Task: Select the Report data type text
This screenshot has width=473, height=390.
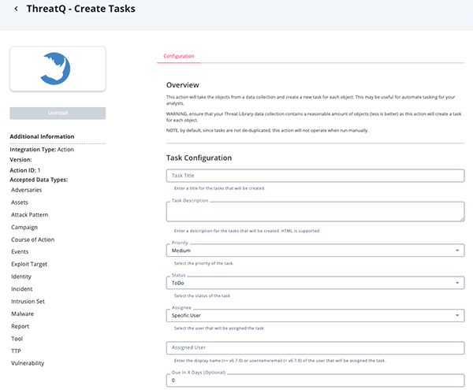Action: click(20, 326)
